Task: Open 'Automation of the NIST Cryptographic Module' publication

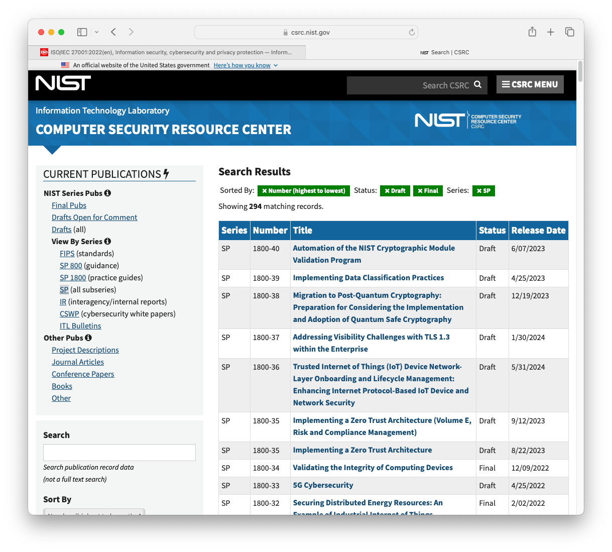Action: pos(374,254)
